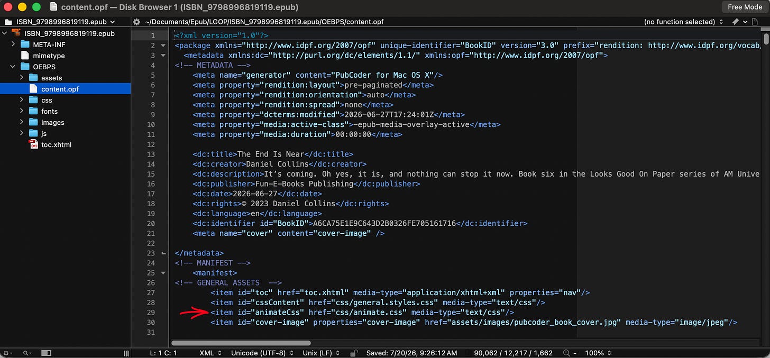Select the META-INF folder row
The image size is (770, 358).
pyautogui.click(x=65, y=44)
